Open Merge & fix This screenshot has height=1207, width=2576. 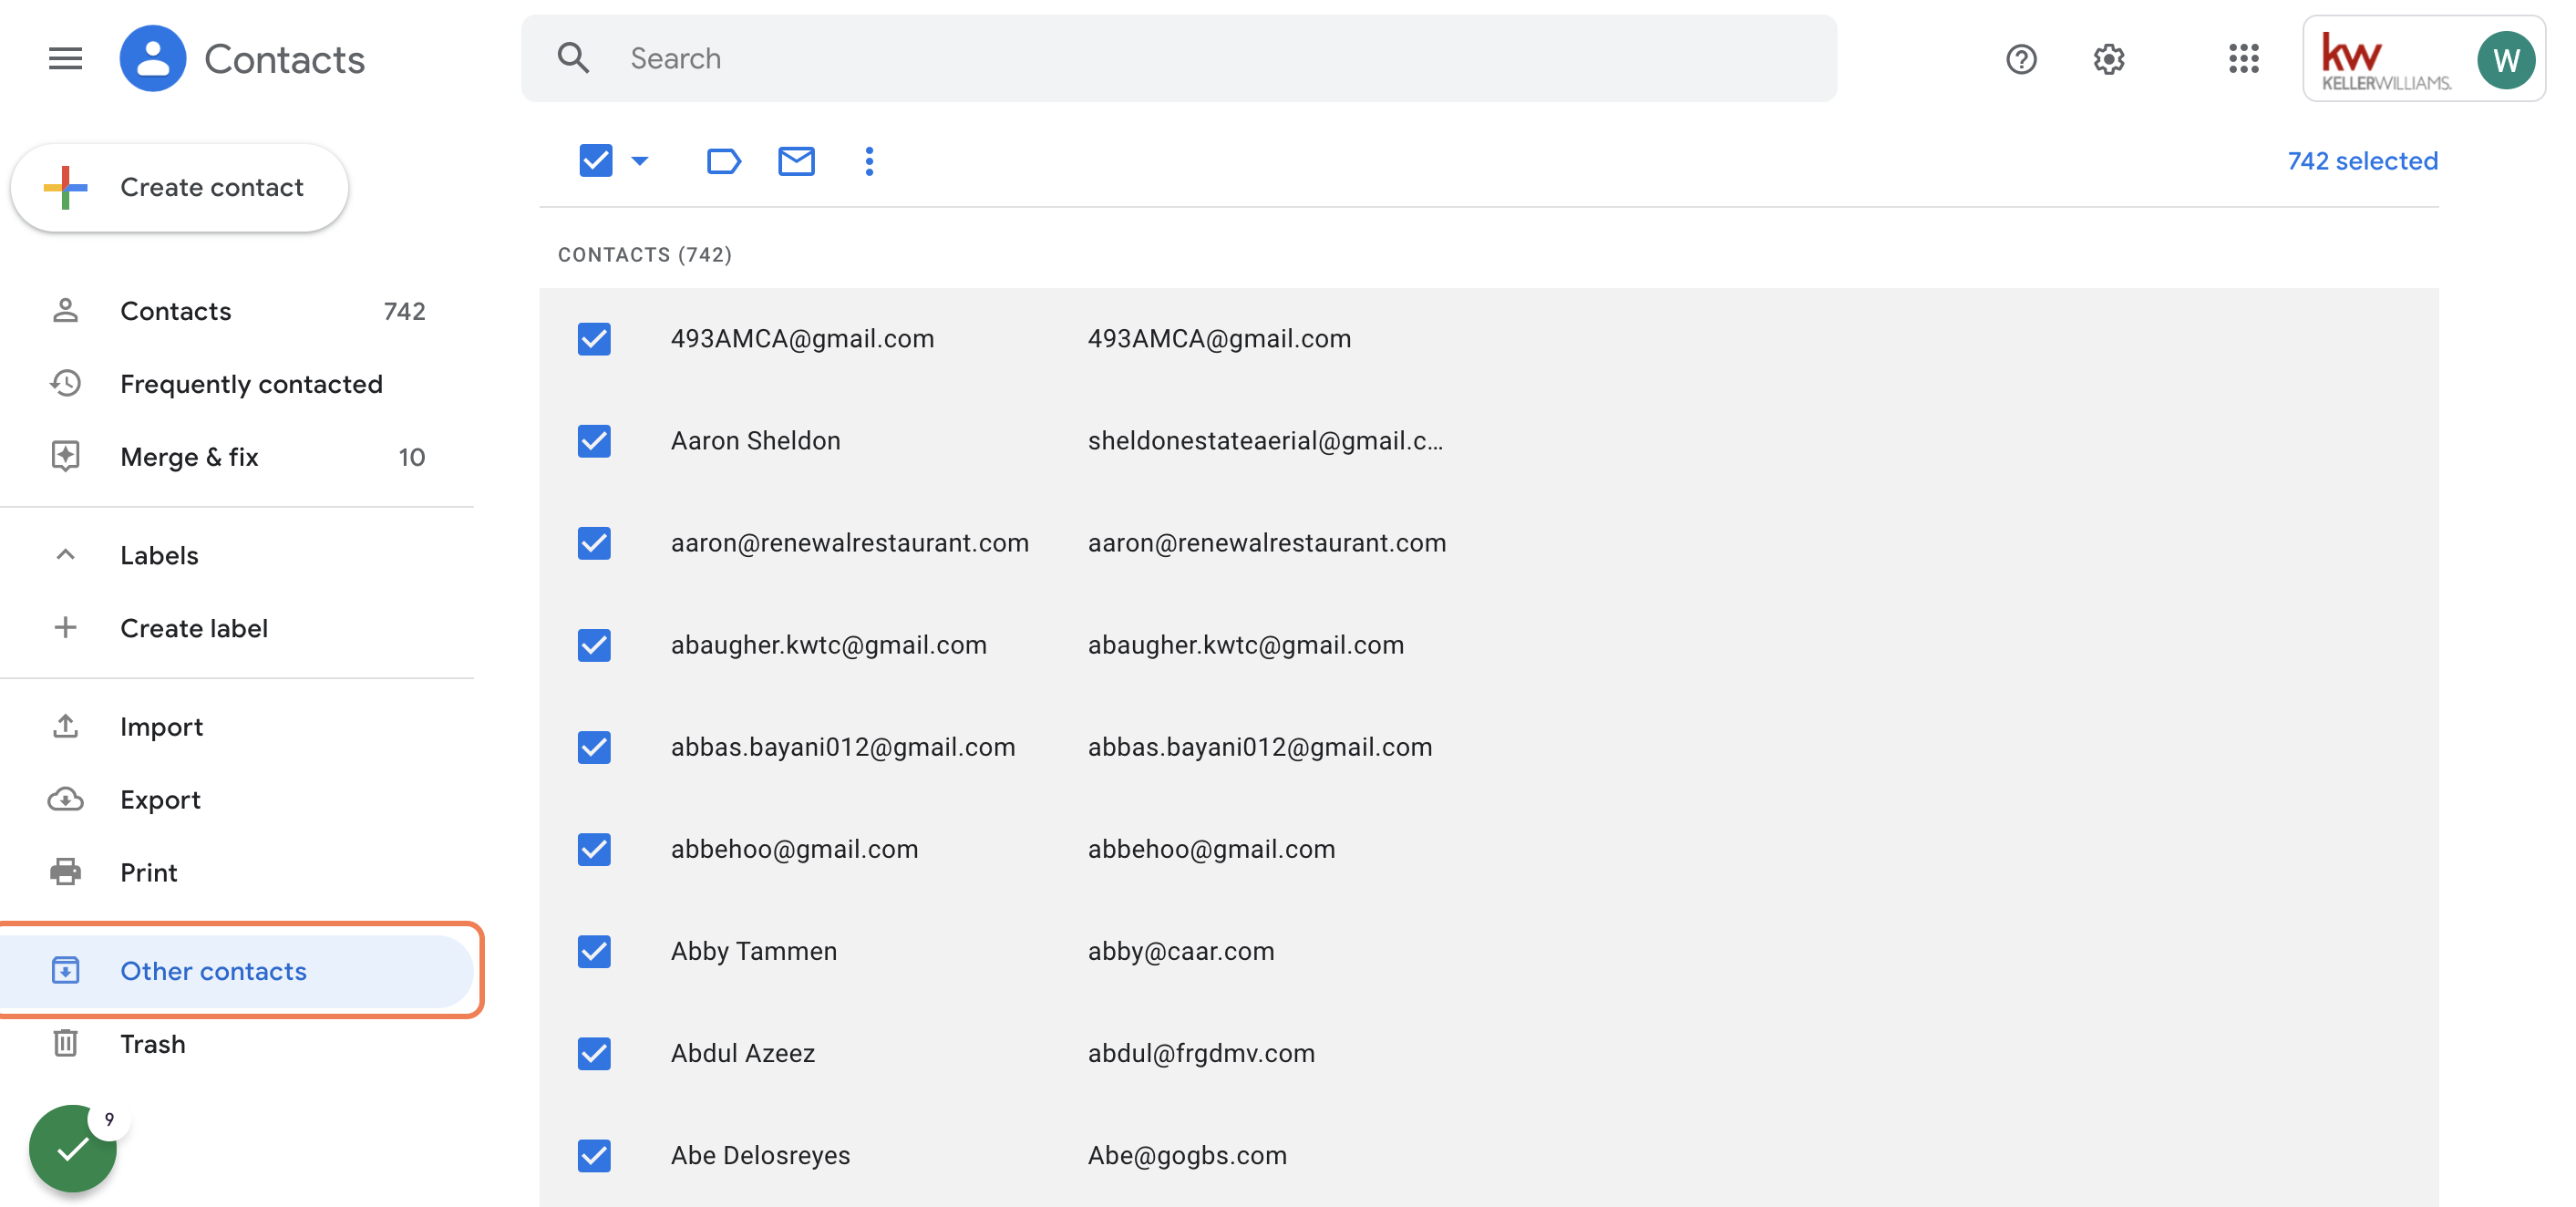(x=237, y=457)
